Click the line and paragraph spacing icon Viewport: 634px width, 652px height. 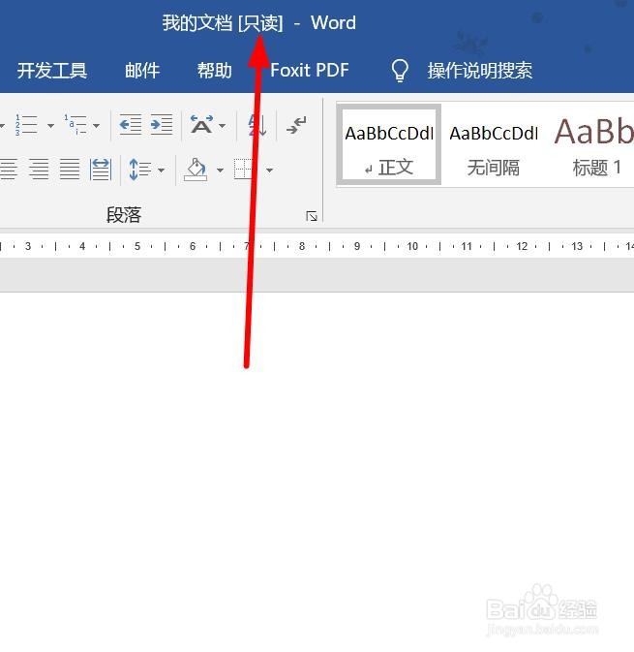click(140, 170)
